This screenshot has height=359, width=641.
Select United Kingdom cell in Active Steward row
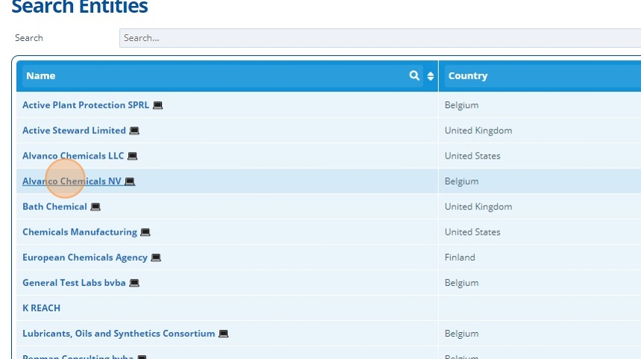click(540, 130)
